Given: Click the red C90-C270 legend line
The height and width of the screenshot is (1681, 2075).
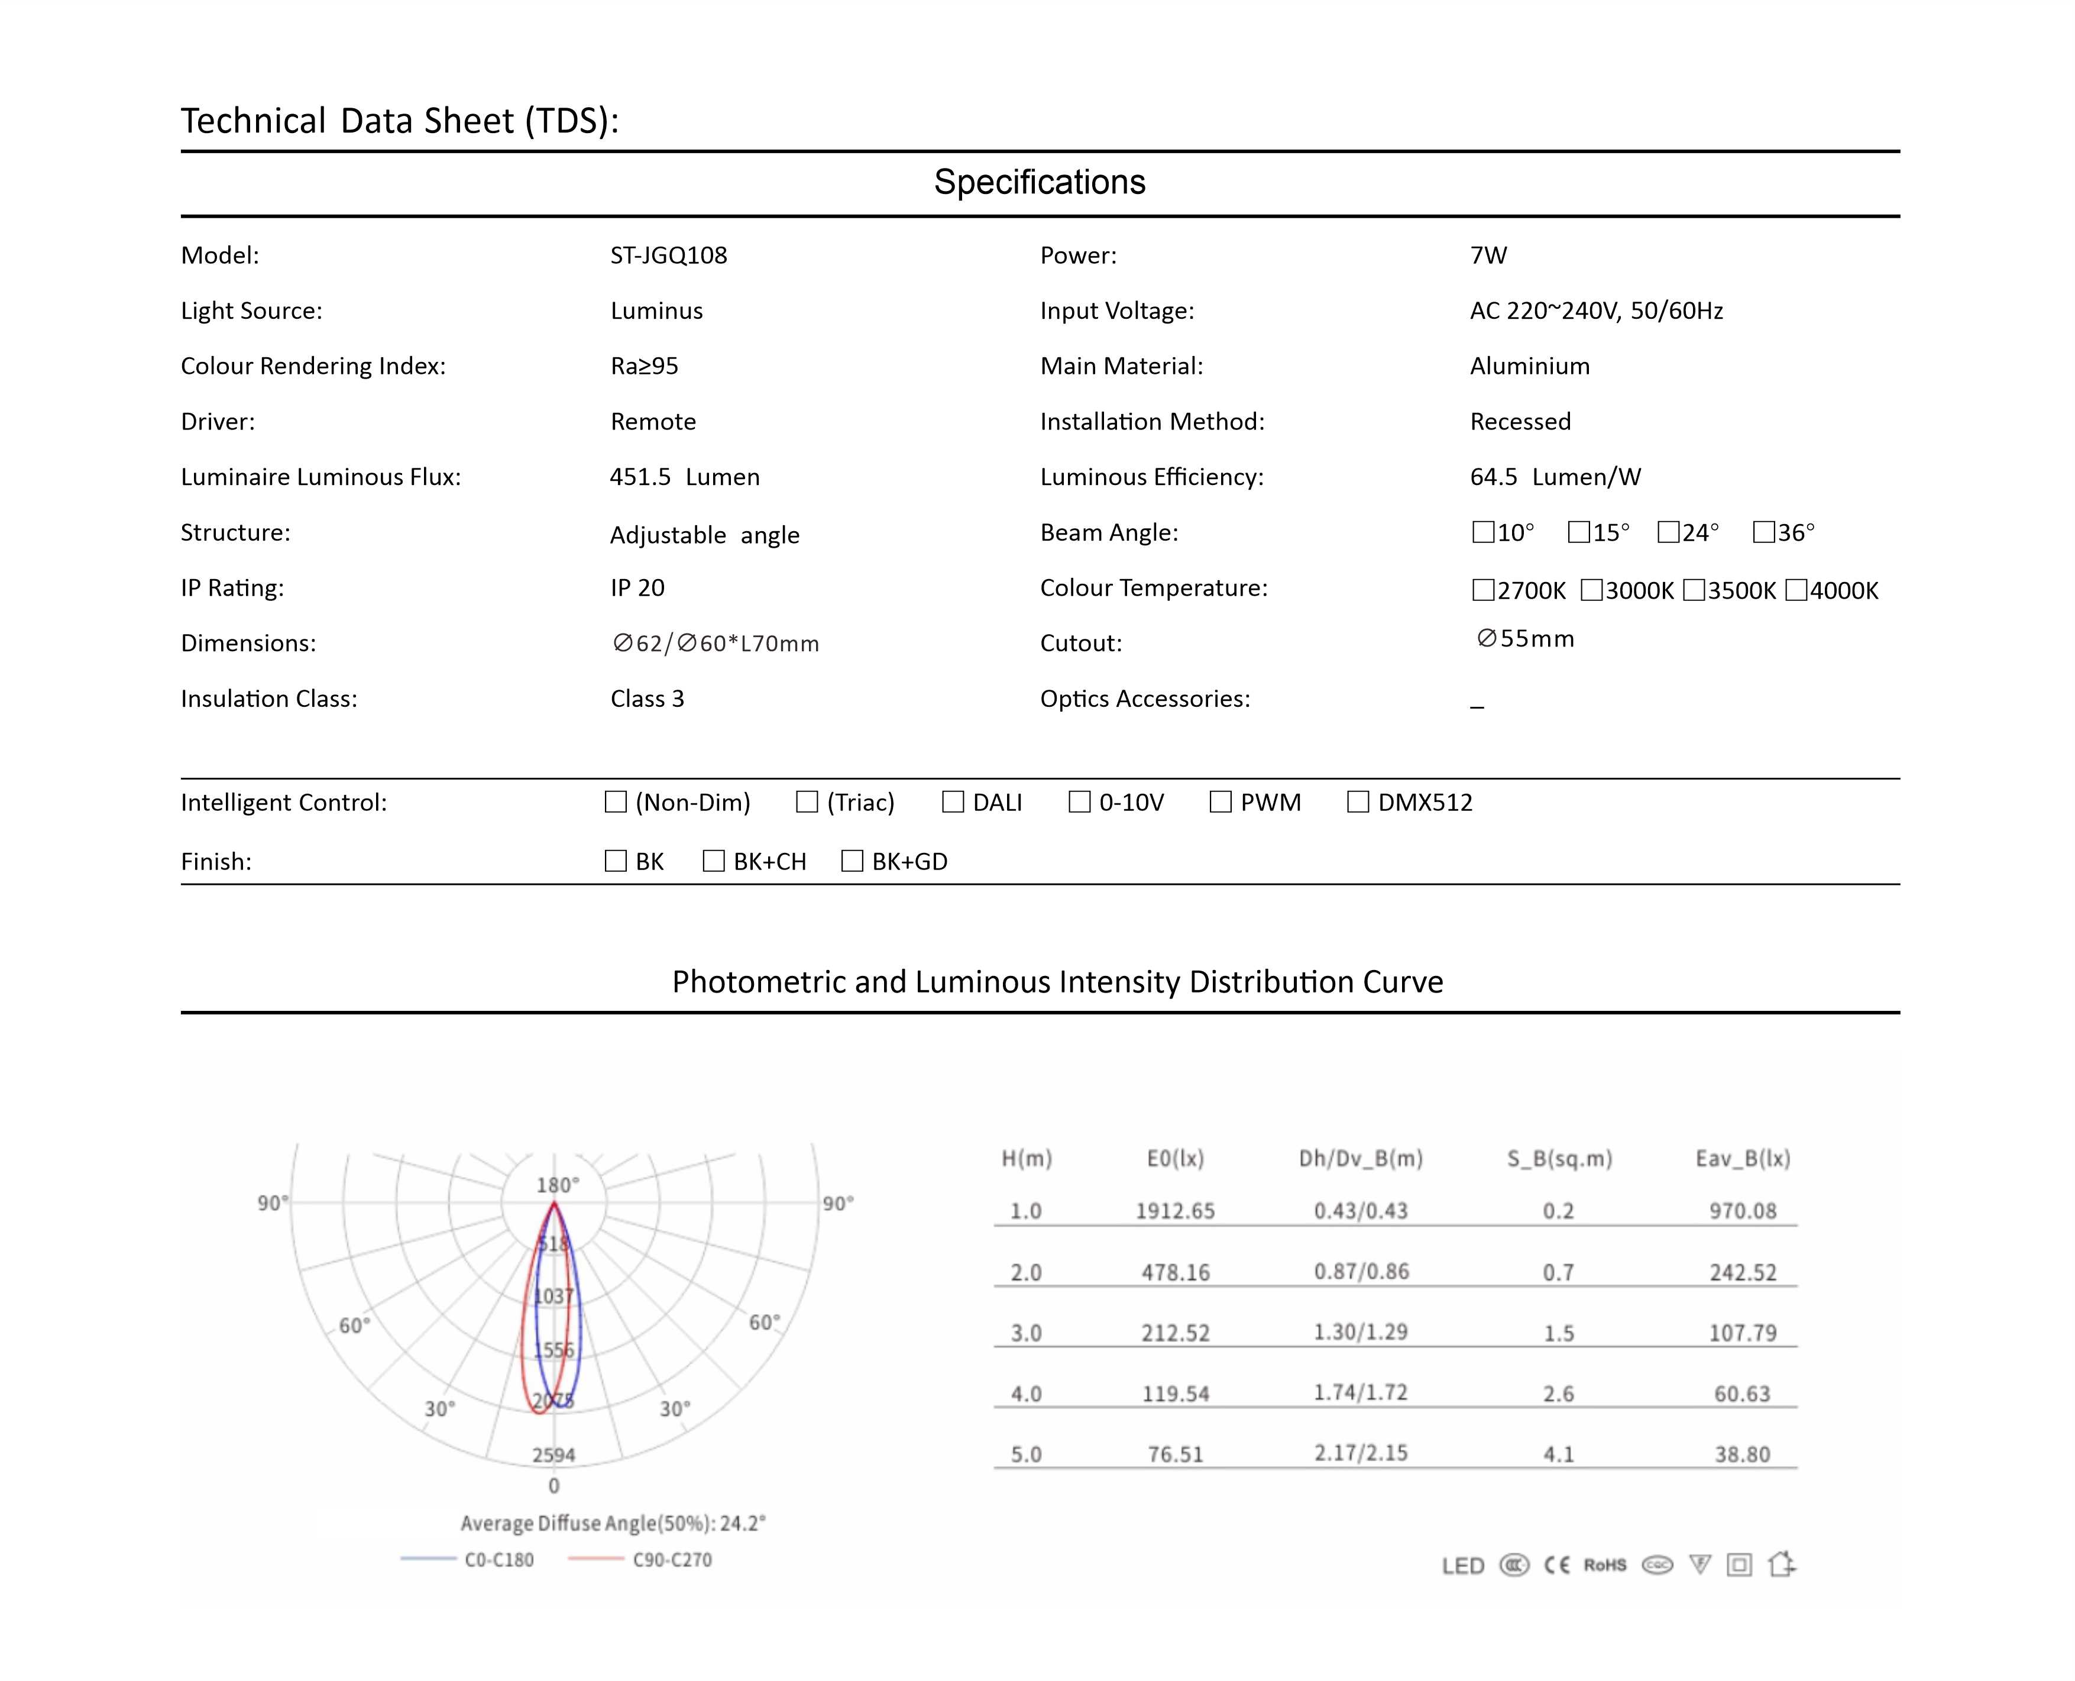Looking at the screenshot, I should coord(596,1559).
